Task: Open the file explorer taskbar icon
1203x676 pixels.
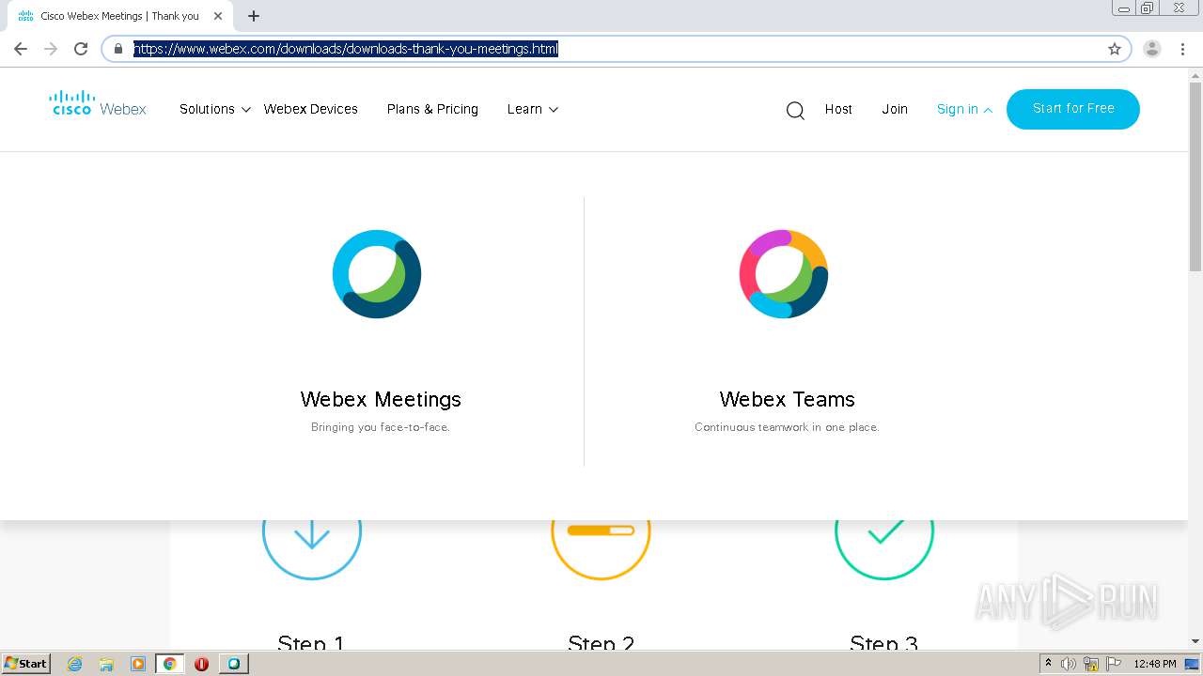Action: (106, 664)
